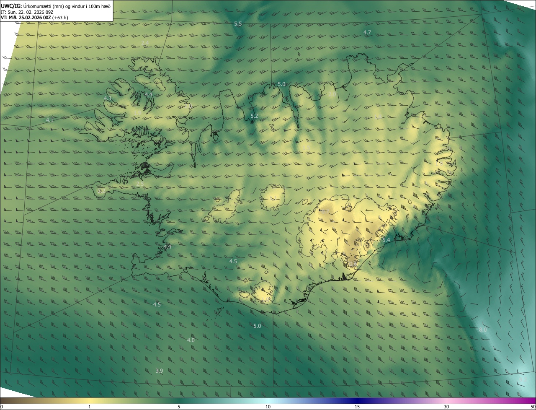Viewport: 536px width, 410px height.
Task: Click the 8.0 value label on the map
Action: pyautogui.click(x=483, y=330)
